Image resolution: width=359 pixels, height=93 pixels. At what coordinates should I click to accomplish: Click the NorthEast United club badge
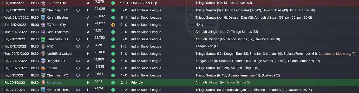click(x=43, y=54)
